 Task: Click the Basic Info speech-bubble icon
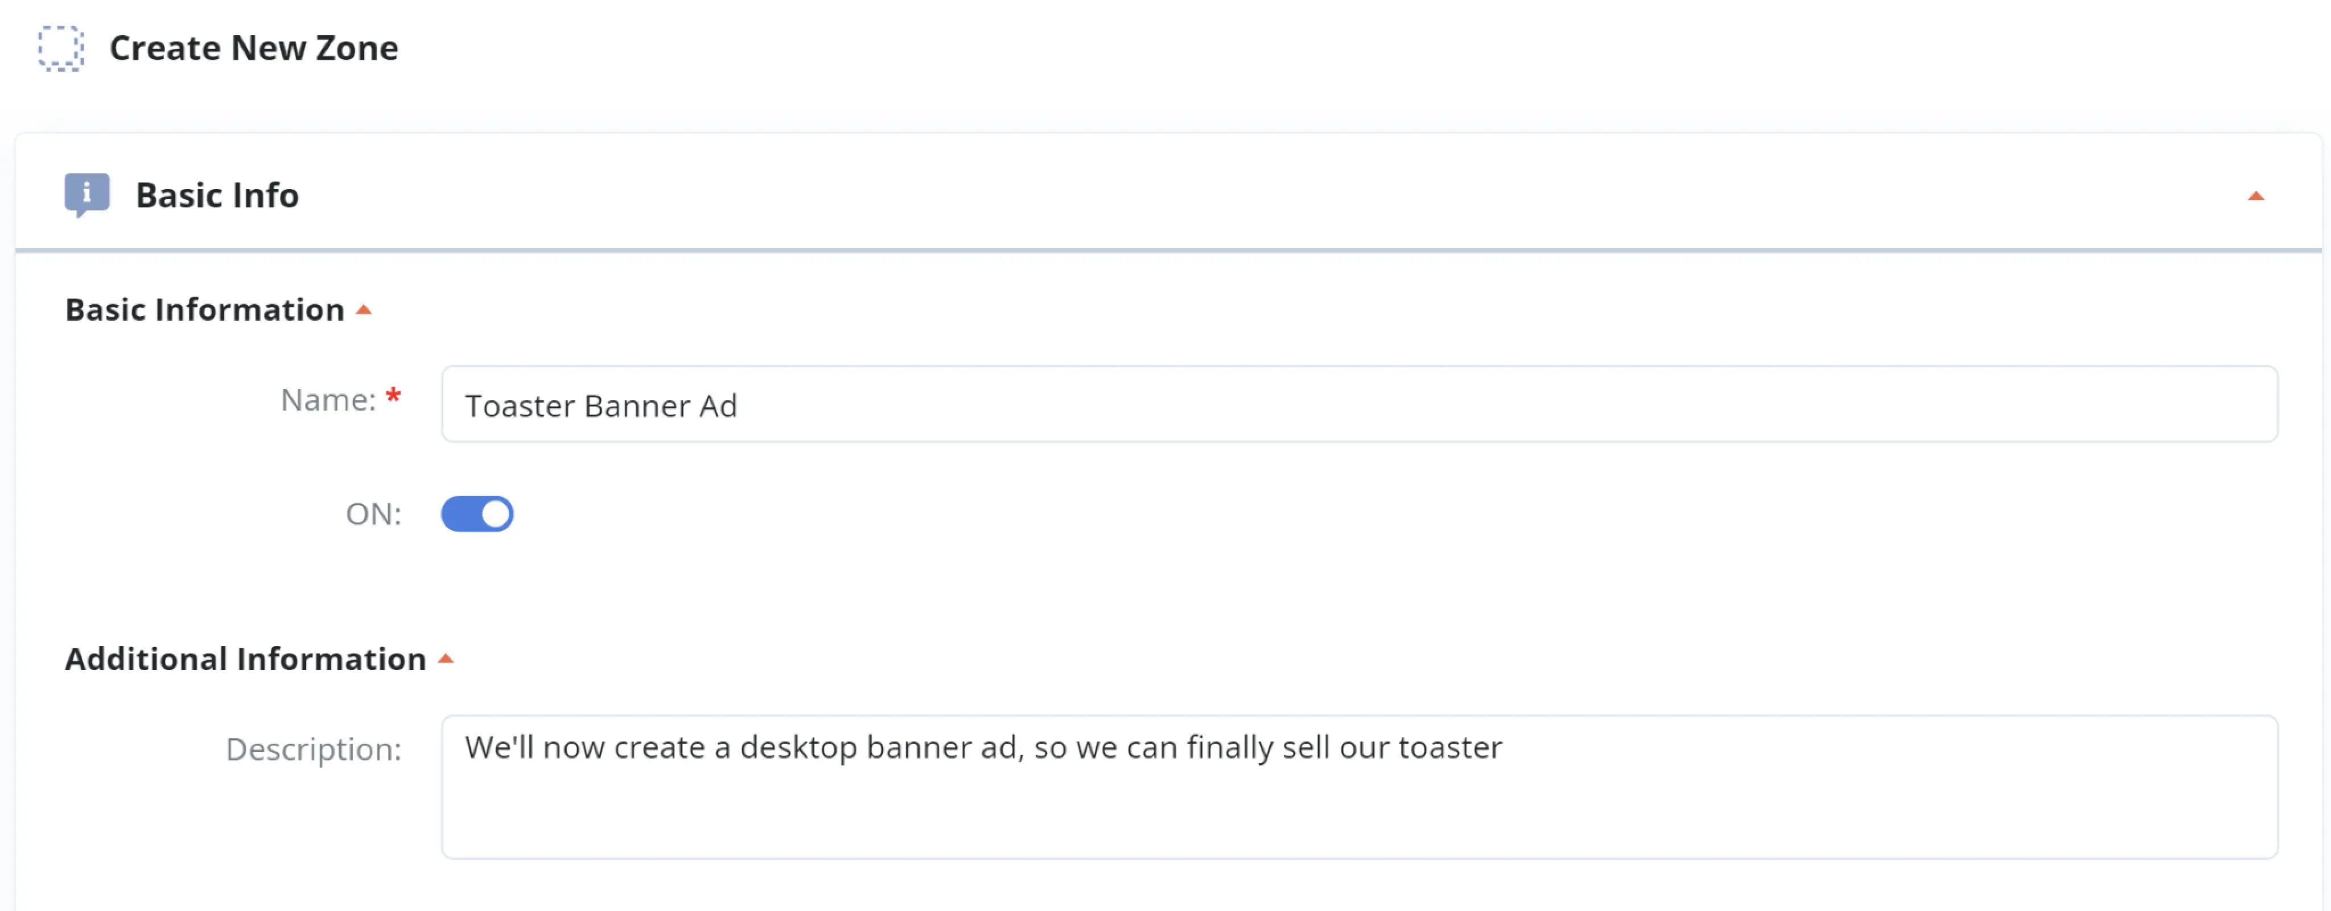point(87,194)
